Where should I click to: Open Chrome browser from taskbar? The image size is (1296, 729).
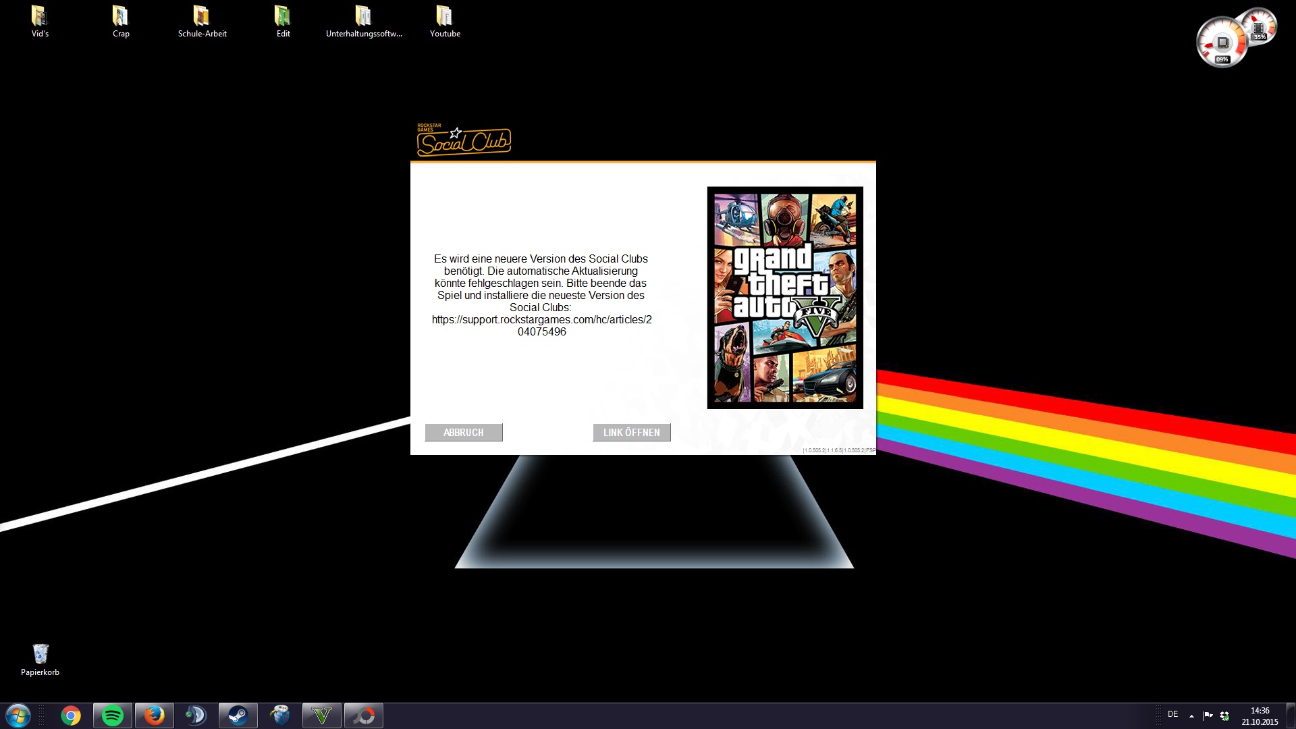tap(70, 715)
